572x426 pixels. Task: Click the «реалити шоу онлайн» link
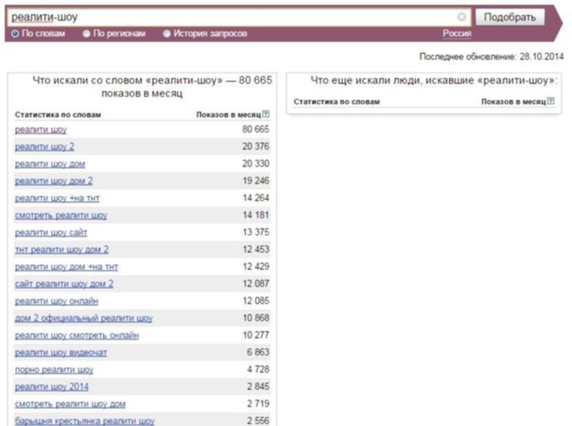click(57, 301)
